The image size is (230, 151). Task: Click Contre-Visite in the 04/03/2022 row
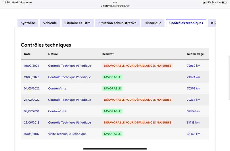tap(57, 88)
